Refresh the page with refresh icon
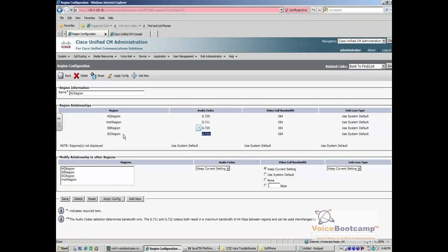 pyautogui.click(x=313, y=10)
